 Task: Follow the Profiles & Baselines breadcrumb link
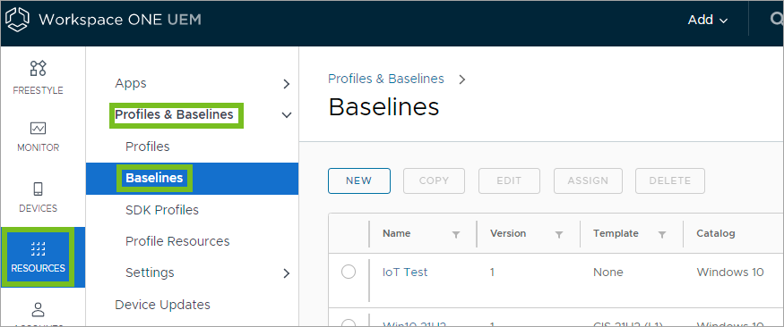[x=386, y=79]
